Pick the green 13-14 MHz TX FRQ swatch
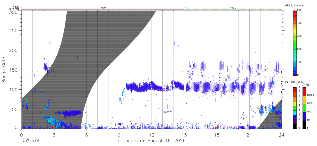The height and width of the screenshot is (146, 317). [x=295, y=108]
